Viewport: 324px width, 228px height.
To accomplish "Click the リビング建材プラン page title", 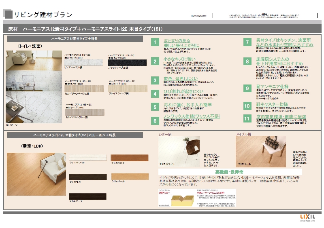I will (43, 15).
